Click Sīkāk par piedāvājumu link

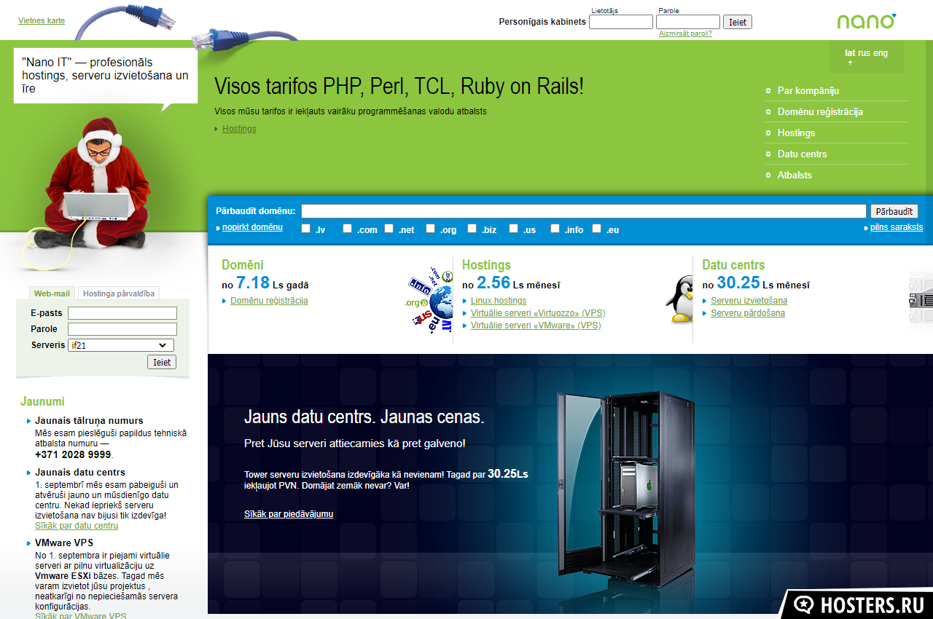click(x=289, y=514)
